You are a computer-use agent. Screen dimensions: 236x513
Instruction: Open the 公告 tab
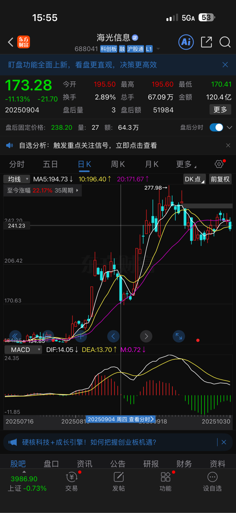coord(118,464)
